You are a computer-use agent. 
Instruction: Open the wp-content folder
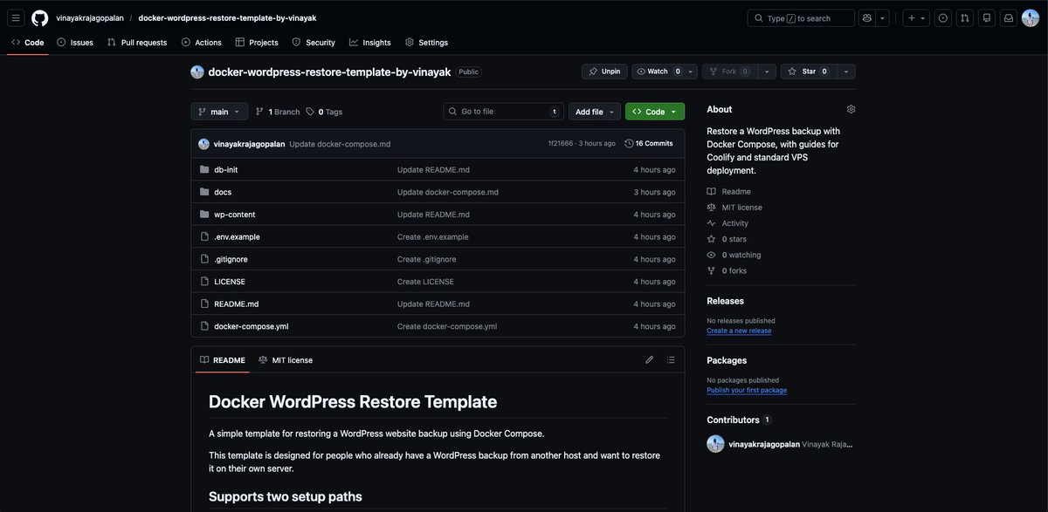click(x=235, y=215)
